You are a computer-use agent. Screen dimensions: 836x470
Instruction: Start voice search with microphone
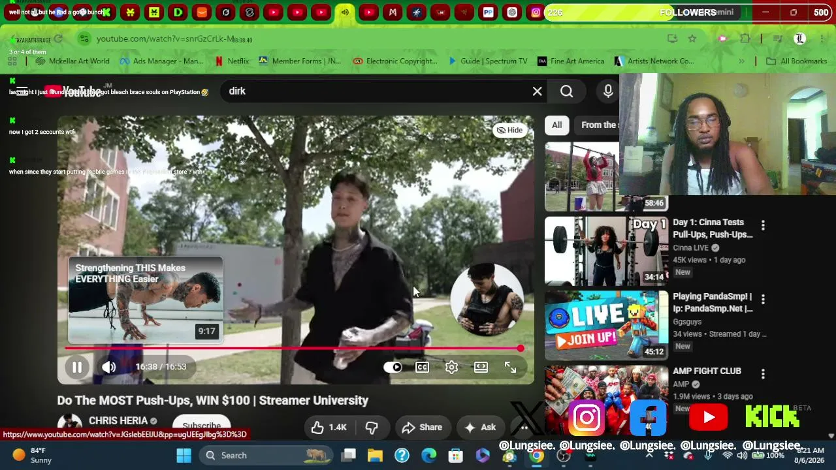pos(608,91)
